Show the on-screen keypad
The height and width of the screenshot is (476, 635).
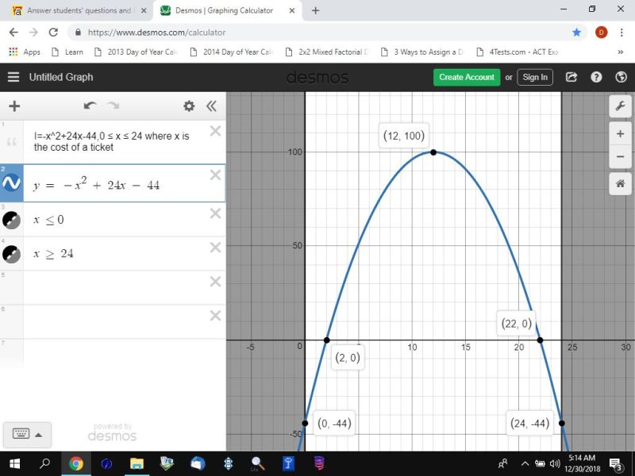(x=21, y=434)
